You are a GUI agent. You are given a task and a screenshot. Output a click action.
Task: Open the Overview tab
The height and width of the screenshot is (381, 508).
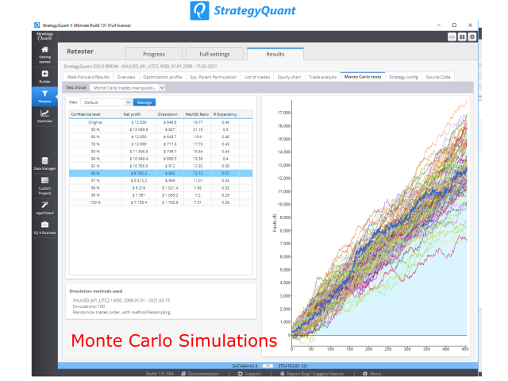126,77
